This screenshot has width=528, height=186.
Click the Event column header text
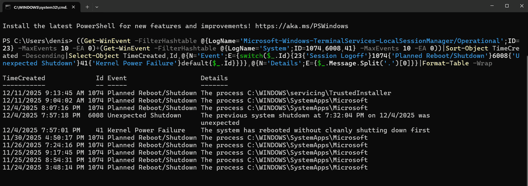pos(117,78)
